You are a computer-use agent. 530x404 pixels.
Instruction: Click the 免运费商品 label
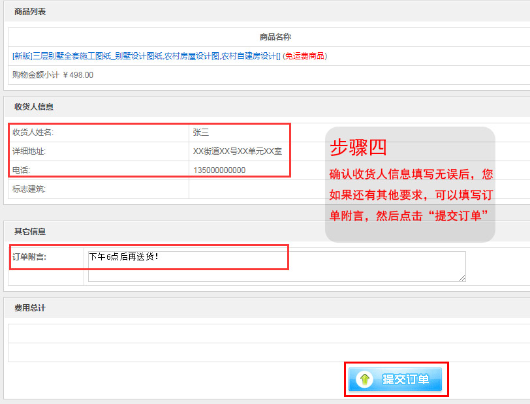pyautogui.click(x=305, y=56)
